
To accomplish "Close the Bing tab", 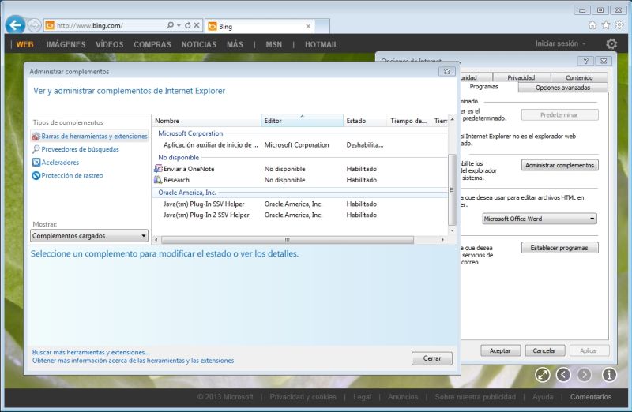I will (x=308, y=26).
